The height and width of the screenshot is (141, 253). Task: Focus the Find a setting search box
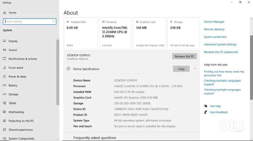30,21
